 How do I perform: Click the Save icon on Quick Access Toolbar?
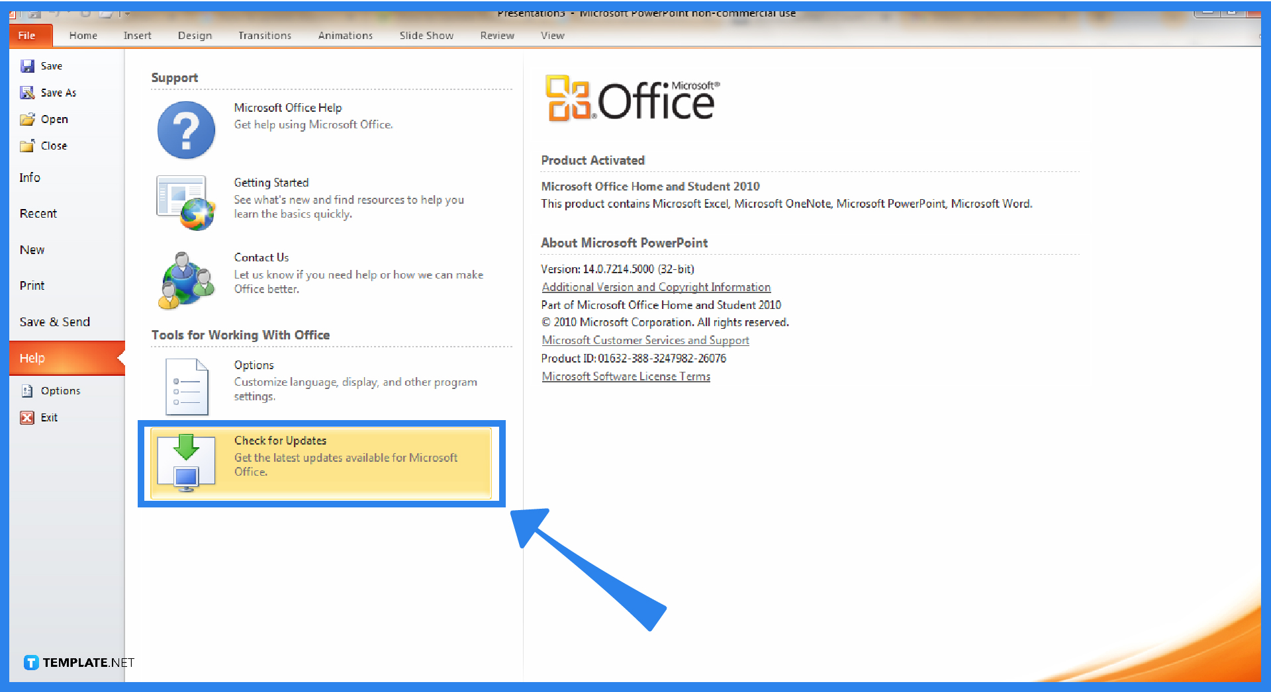coord(34,15)
